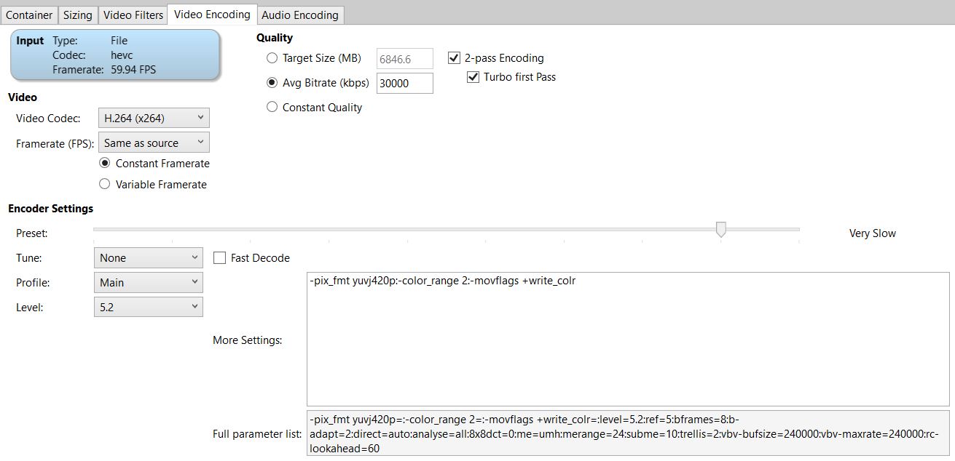Select Constant Framerate option
This screenshot has width=955, height=461.
point(105,164)
